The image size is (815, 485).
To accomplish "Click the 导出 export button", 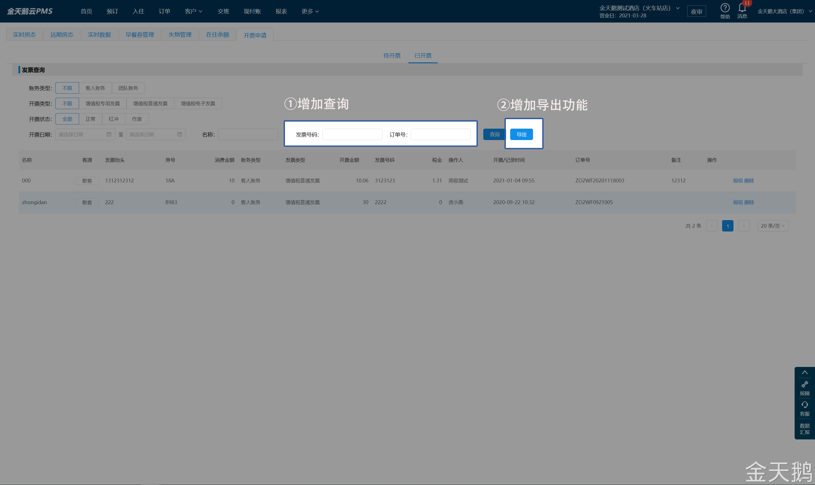I will (521, 134).
